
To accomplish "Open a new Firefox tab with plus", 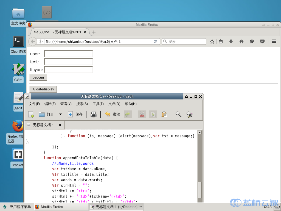I will (x=94, y=32).
